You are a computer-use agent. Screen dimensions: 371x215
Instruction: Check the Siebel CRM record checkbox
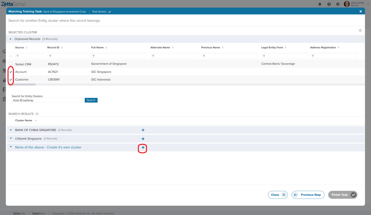point(11,64)
